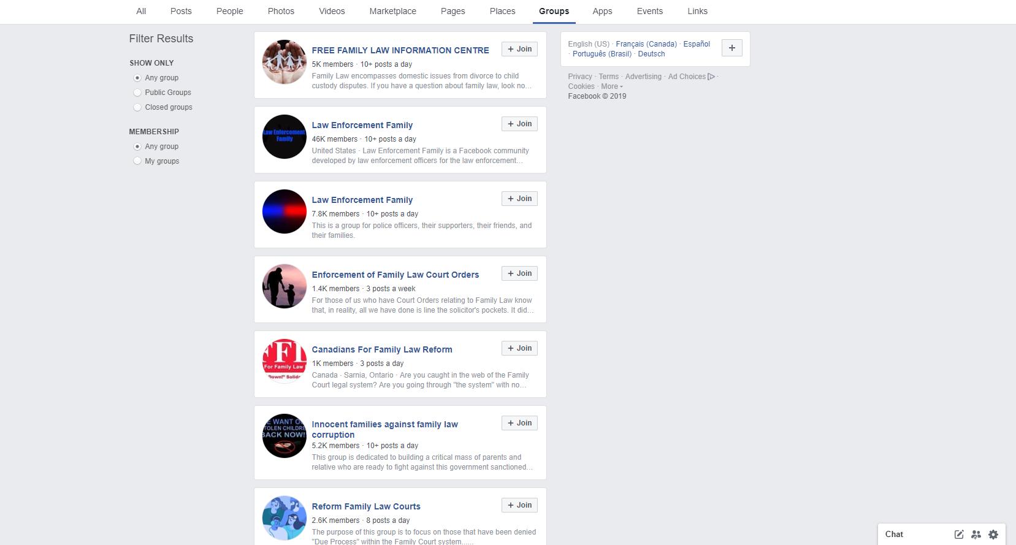The height and width of the screenshot is (545, 1016).
Task: Switch to the Photos search tab
Action: pos(281,11)
